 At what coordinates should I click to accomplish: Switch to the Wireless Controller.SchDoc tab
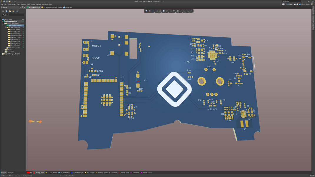tap(52, 7)
